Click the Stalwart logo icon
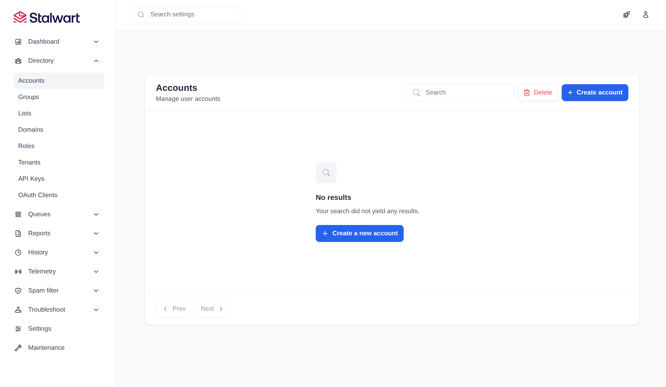The width and height of the screenshot is (666, 387). point(20,17)
